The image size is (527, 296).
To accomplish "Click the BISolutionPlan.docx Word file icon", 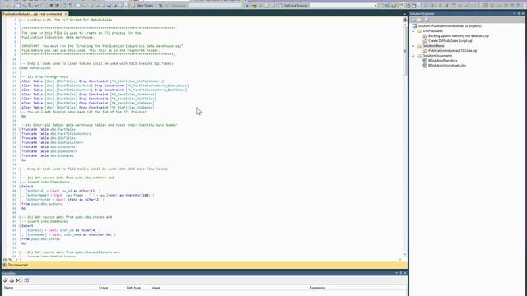I will [x=425, y=60].
